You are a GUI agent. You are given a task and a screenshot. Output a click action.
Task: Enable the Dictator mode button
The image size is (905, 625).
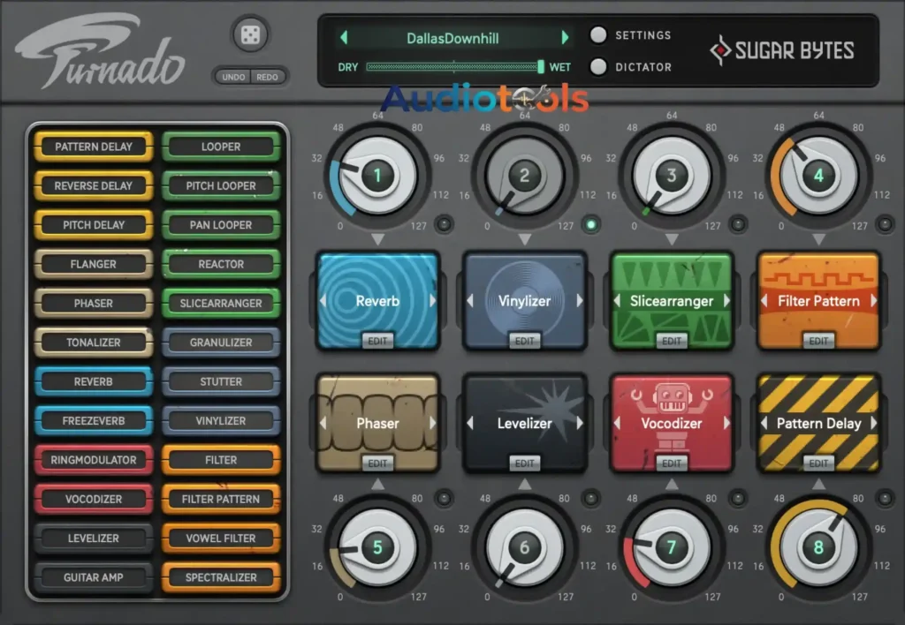[599, 66]
